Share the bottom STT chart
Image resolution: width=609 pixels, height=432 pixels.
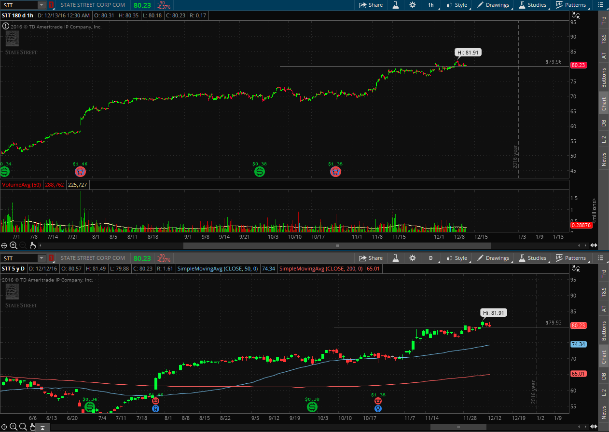(371, 258)
